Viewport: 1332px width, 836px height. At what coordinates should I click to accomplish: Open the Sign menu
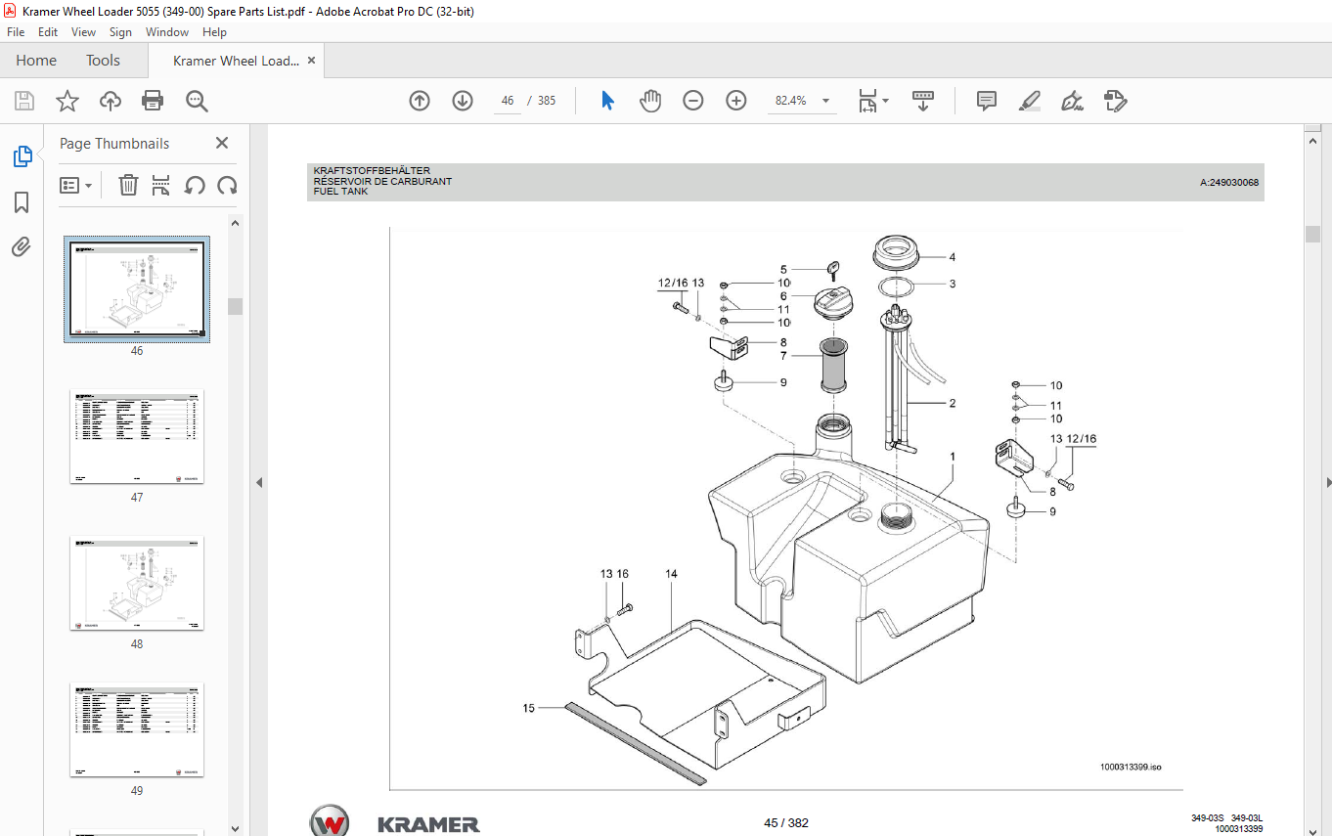pos(120,32)
